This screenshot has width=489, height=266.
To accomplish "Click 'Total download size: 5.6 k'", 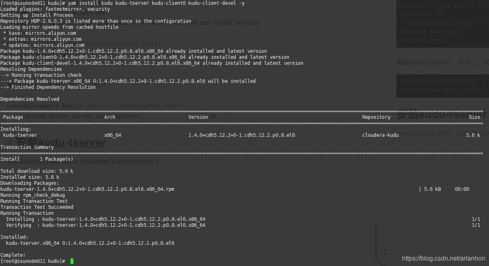I will click(37, 171).
